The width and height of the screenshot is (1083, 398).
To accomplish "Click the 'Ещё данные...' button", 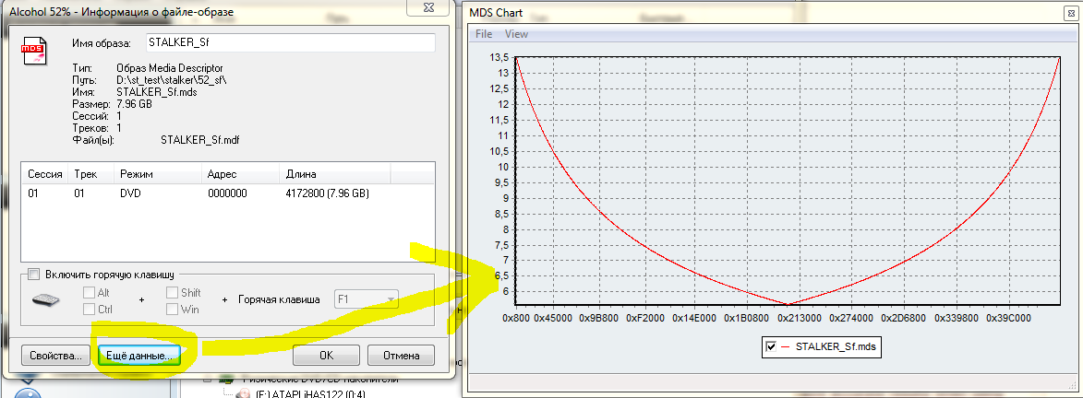I will pos(139,356).
